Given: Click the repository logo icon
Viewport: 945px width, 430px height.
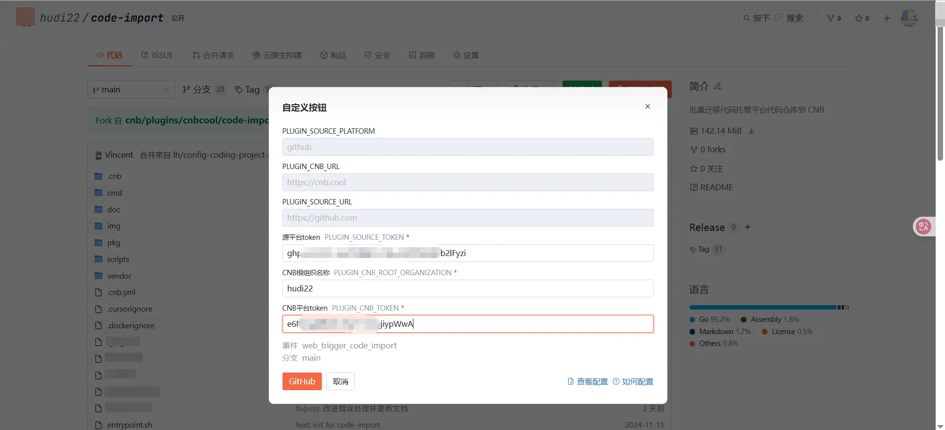Looking at the screenshot, I should 26,17.
